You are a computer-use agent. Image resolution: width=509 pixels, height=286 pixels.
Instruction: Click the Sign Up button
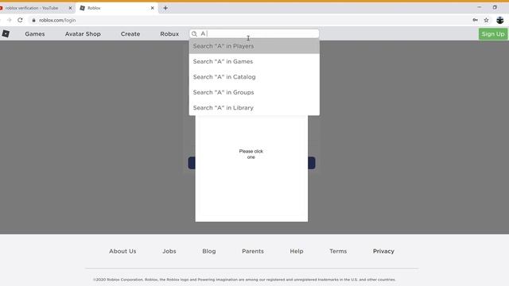493,33
